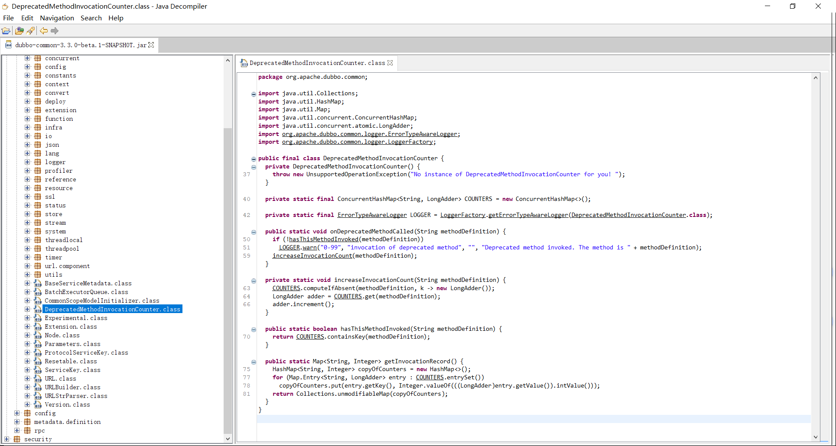
Task: Open the Search menu
Action: coord(91,18)
